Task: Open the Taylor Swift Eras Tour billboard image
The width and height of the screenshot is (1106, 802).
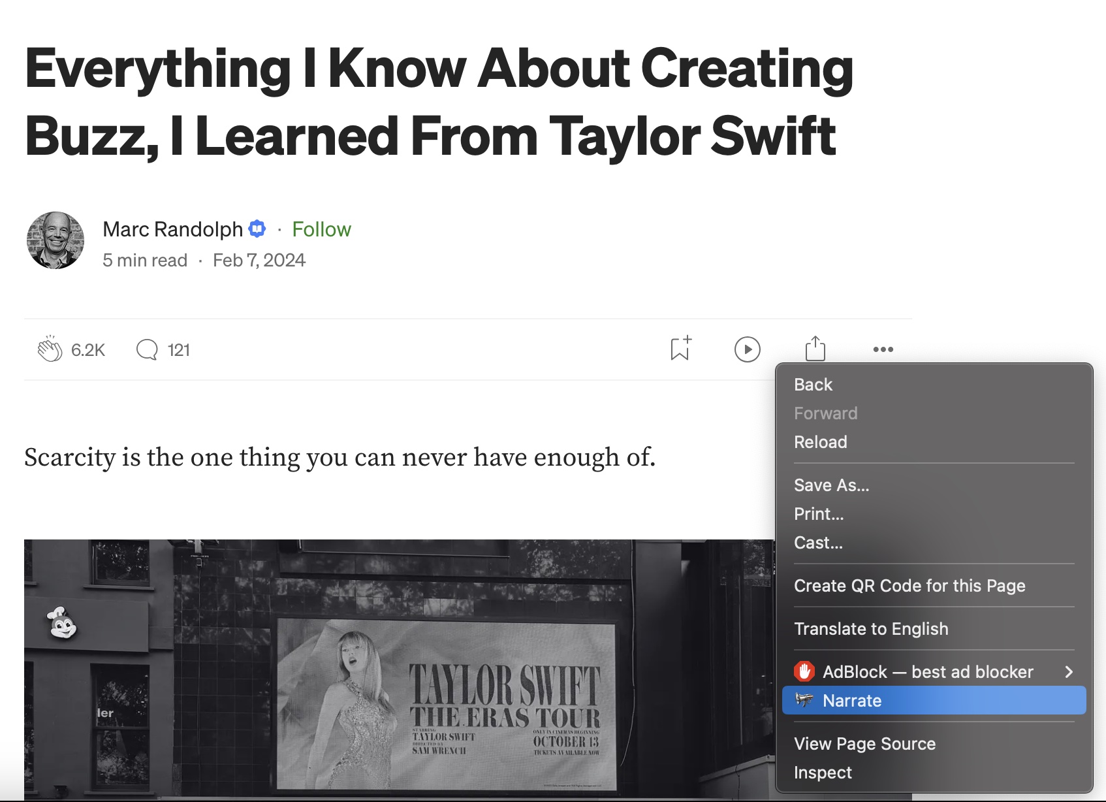Action: tap(399, 669)
